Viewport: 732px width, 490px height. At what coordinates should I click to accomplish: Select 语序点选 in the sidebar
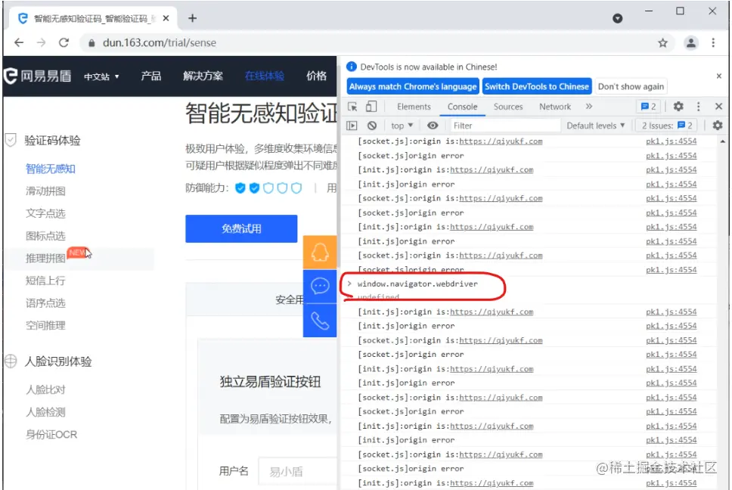[45, 303]
